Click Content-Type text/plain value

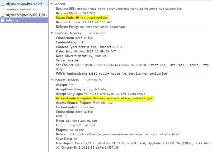pyautogui.click(x=100, y=47)
